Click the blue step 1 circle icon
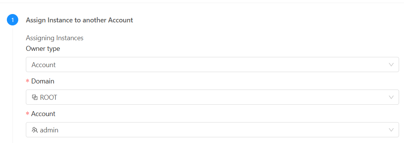The image size is (404, 143). click(x=13, y=20)
